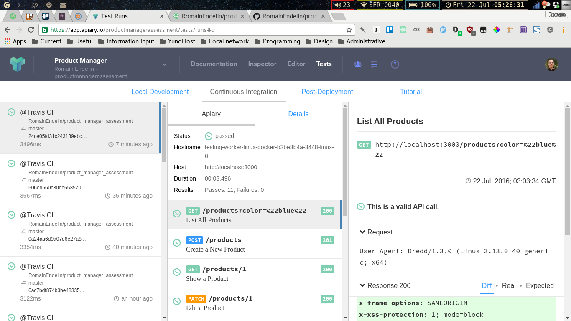This screenshot has width=571, height=321.
Task: Open the Information Input bookmarks folder
Action: click(126, 41)
